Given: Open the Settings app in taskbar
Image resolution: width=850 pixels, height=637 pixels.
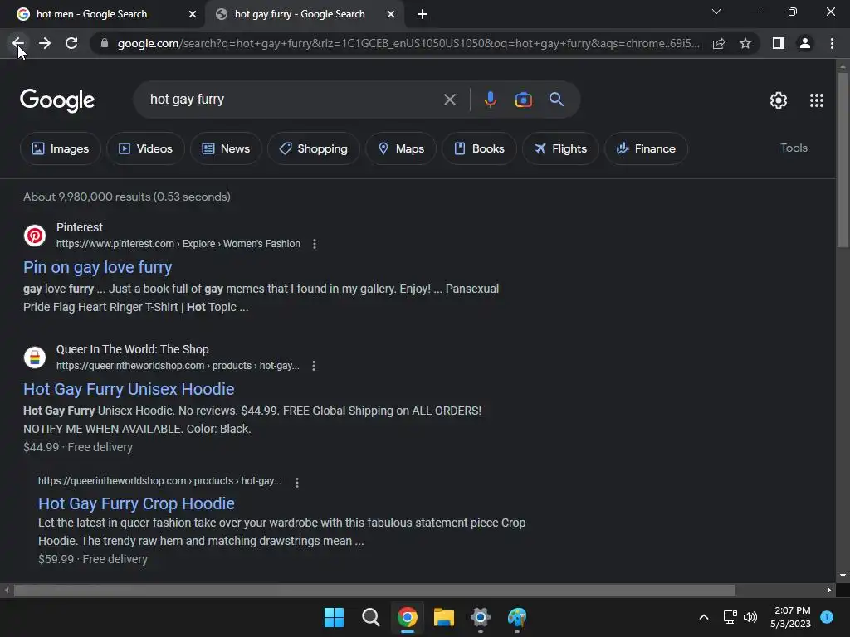Looking at the screenshot, I should (481, 617).
